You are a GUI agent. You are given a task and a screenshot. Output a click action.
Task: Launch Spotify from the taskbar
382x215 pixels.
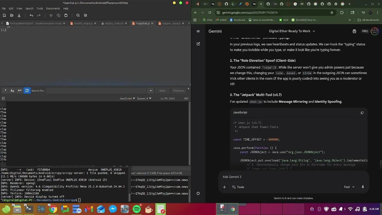(x=137, y=209)
